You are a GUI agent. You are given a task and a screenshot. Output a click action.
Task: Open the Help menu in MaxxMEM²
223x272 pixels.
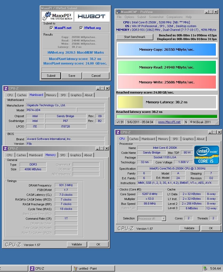pyautogui.click(x=189, y=17)
